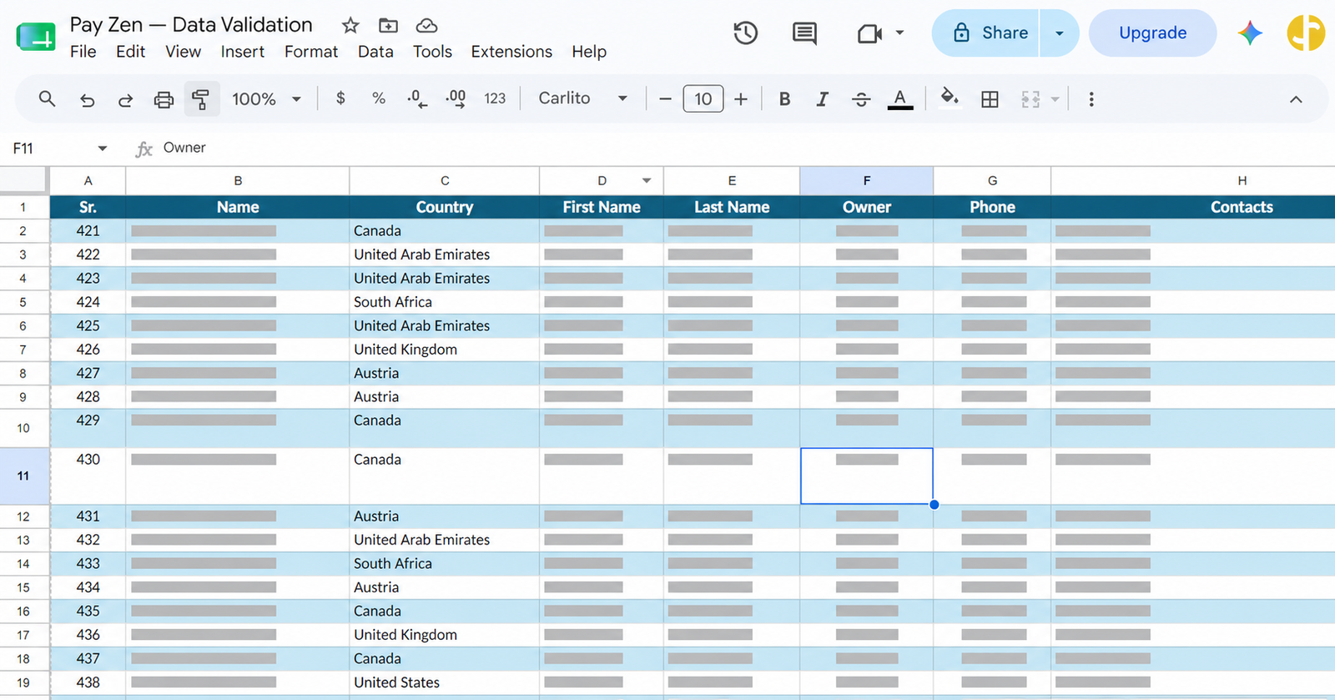The width and height of the screenshot is (1335, 700).
Task: Start a meeting with camera icon
Action: tap(869, 33)
